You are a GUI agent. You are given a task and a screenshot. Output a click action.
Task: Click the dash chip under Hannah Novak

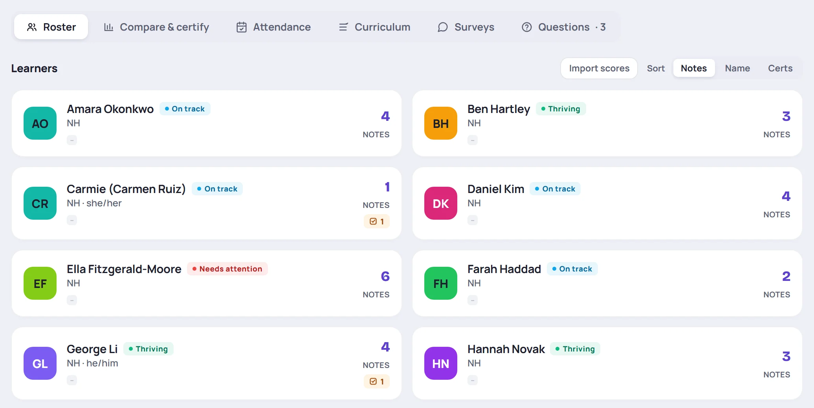click(x=473, y=380)
